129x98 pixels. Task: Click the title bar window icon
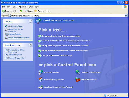point(2,3)
